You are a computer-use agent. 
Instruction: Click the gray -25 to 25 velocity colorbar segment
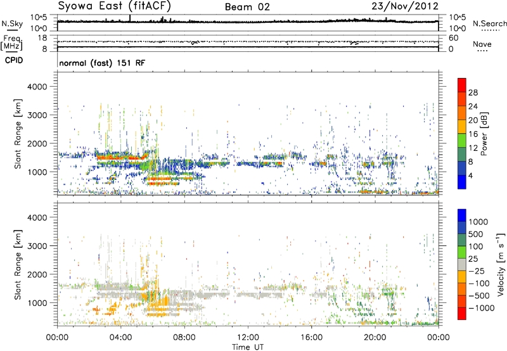click(x=462, y=264)
